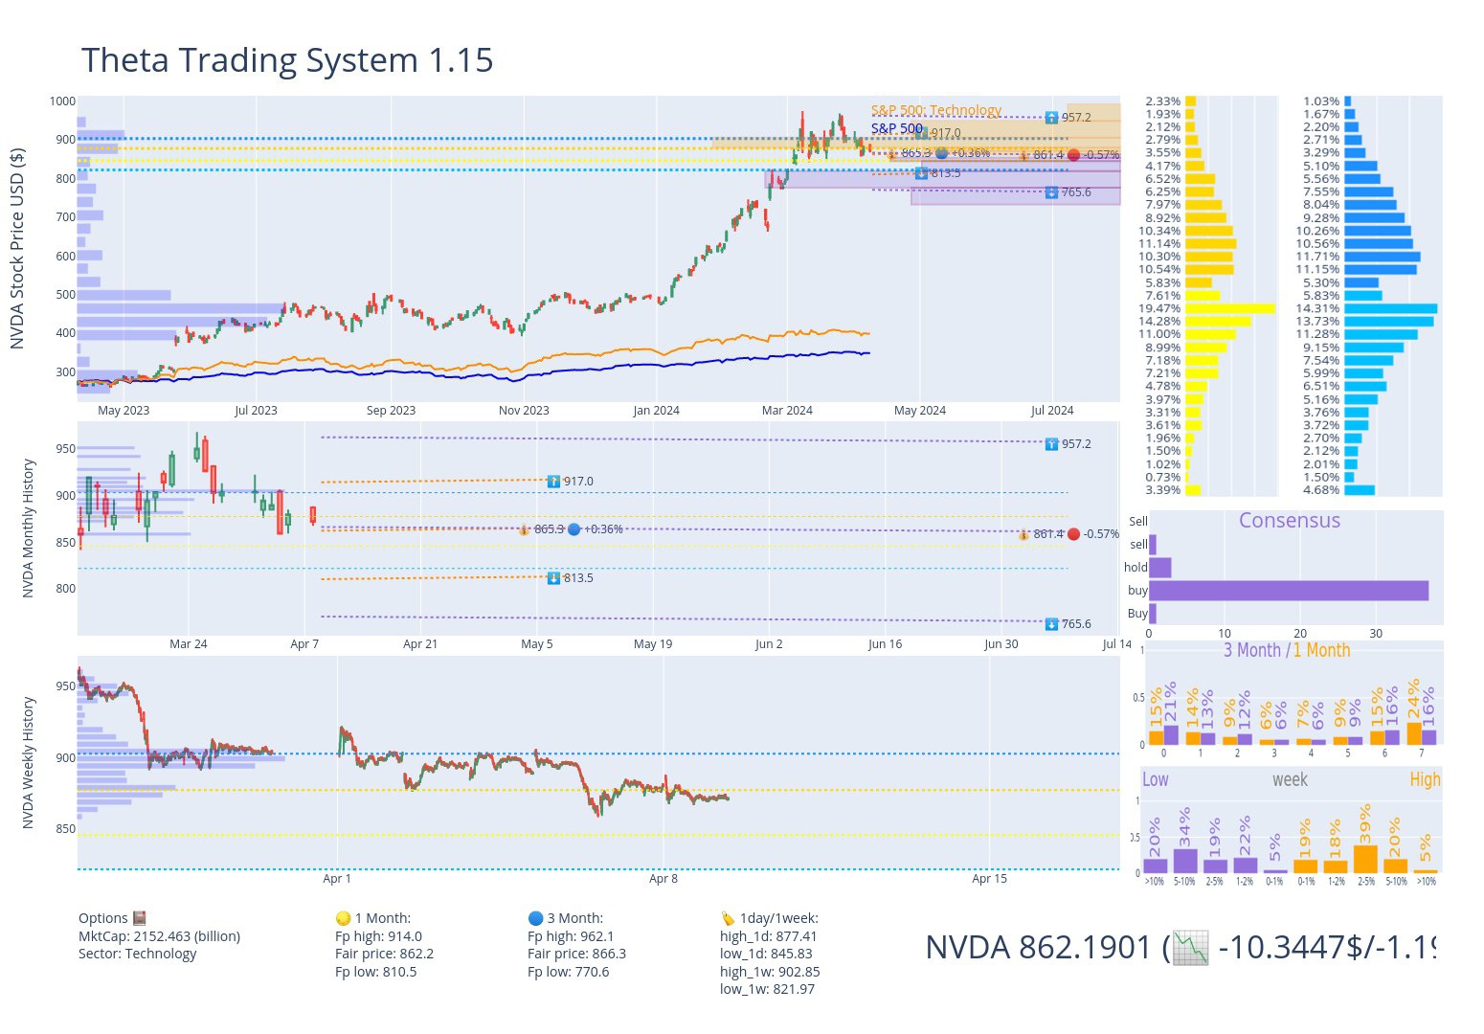The width and height of the screenshot is (1484, 1034).
Task: Click the Jun 16 date label on Monthly History
Action: coord(885,644)
